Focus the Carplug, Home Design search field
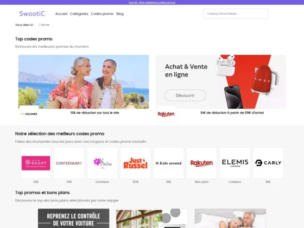This screenshot has height=228, width=304. (x=236, y=14)
